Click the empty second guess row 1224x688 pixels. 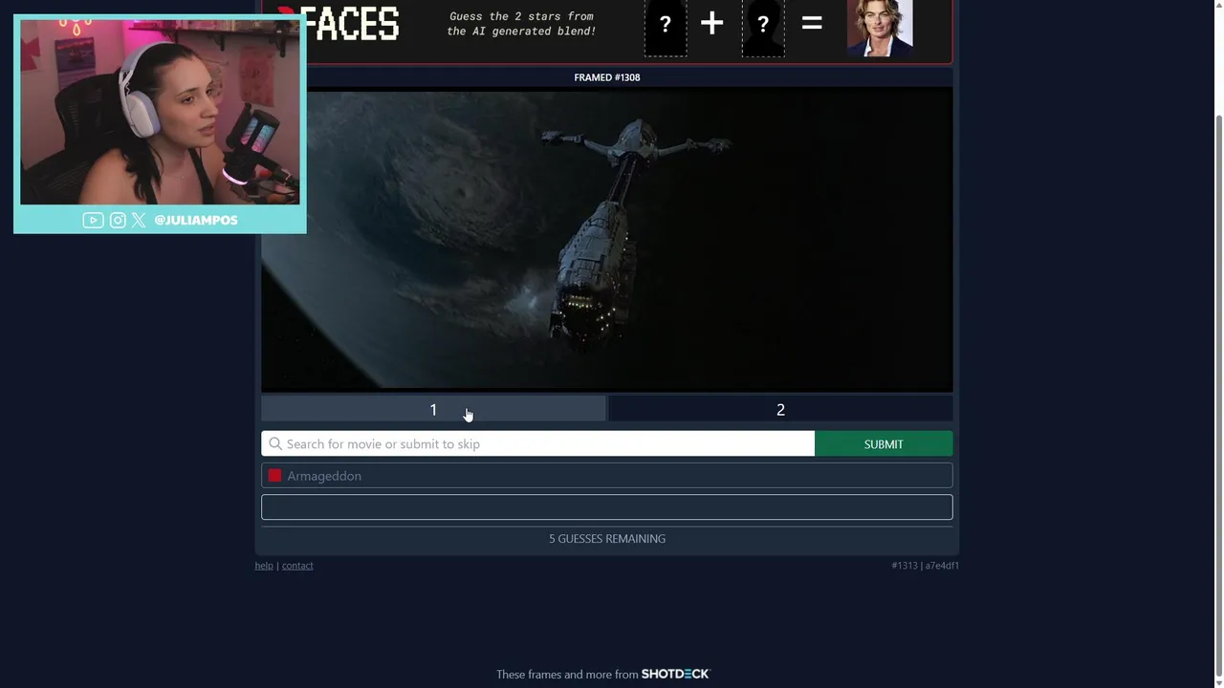point(607,506)
